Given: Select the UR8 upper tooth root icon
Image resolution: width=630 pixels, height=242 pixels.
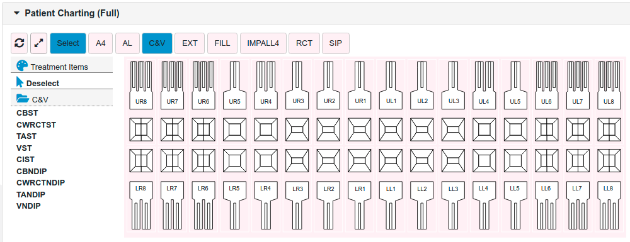Looking at the screenshot, I should [140, 85].
